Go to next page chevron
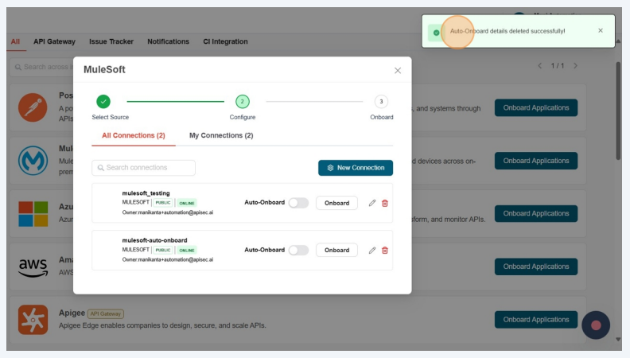The width and height of the screenshot is (630, 358). 576,65
